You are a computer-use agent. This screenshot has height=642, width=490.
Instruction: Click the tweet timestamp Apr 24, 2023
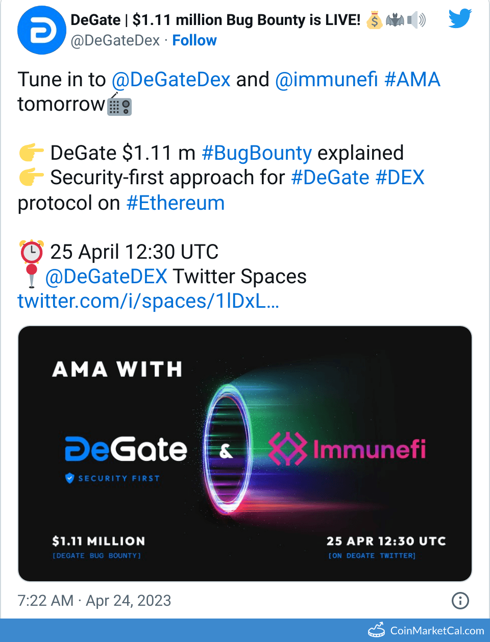pos(94,601)
